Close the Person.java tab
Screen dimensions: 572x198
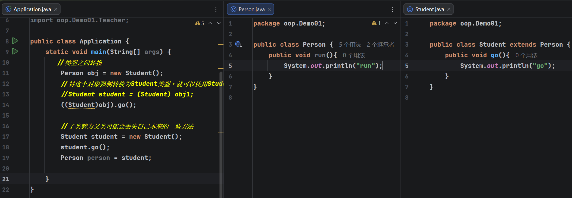(269, 9)
